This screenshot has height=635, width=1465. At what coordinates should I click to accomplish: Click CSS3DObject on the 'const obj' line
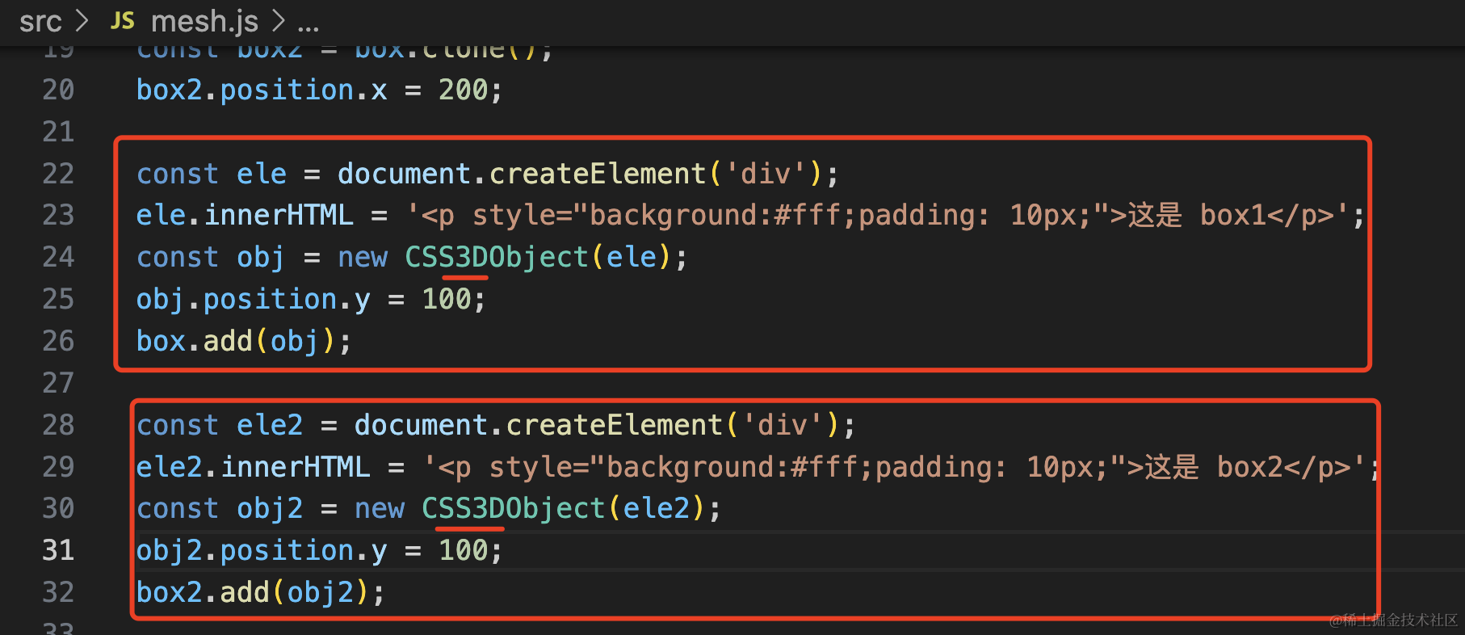tap(497, 257)
